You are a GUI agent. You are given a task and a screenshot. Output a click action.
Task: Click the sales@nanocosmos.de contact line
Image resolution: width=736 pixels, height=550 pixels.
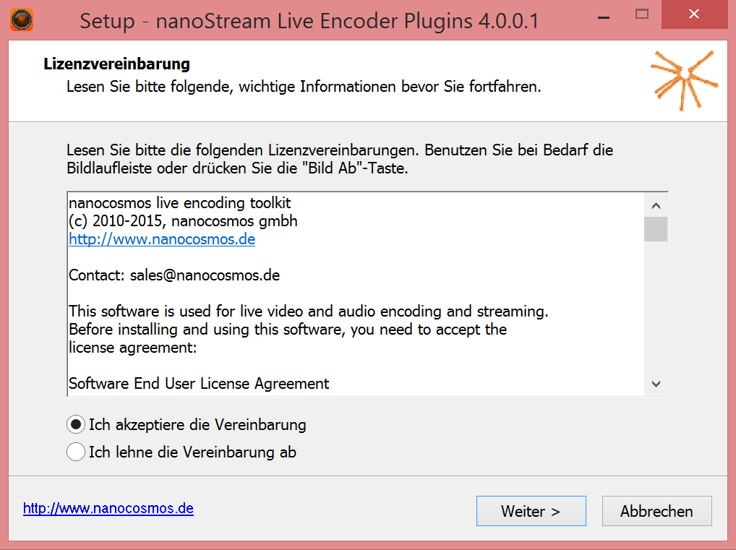pyautogui.click(x=174, y=275)
